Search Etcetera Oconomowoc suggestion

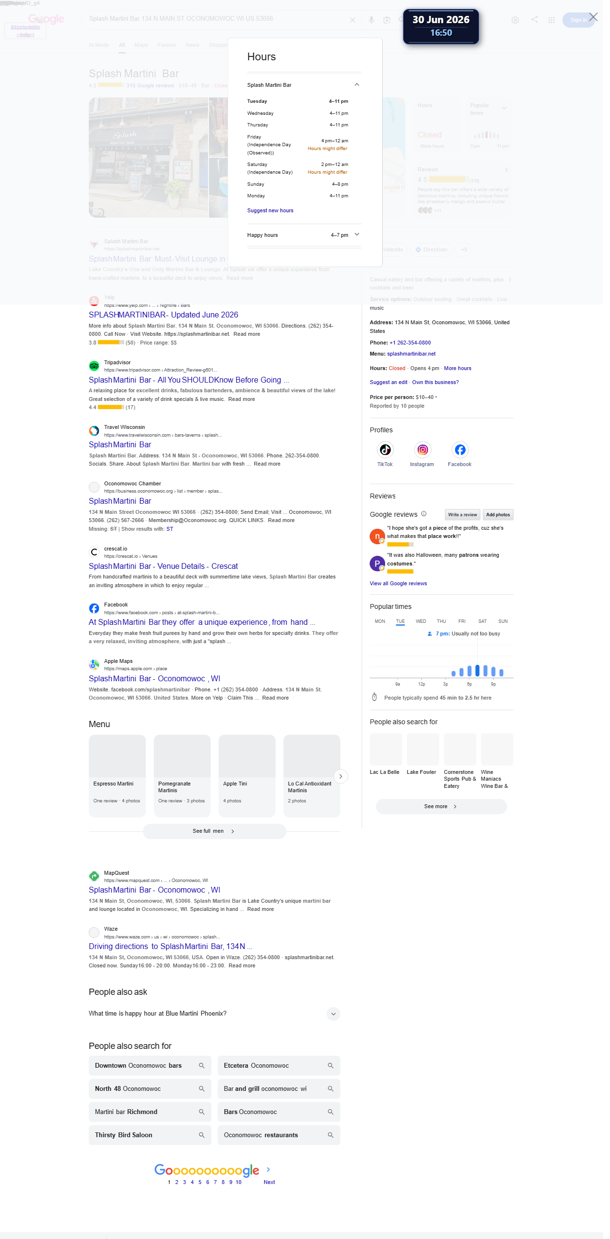(x=279, y=1065)
